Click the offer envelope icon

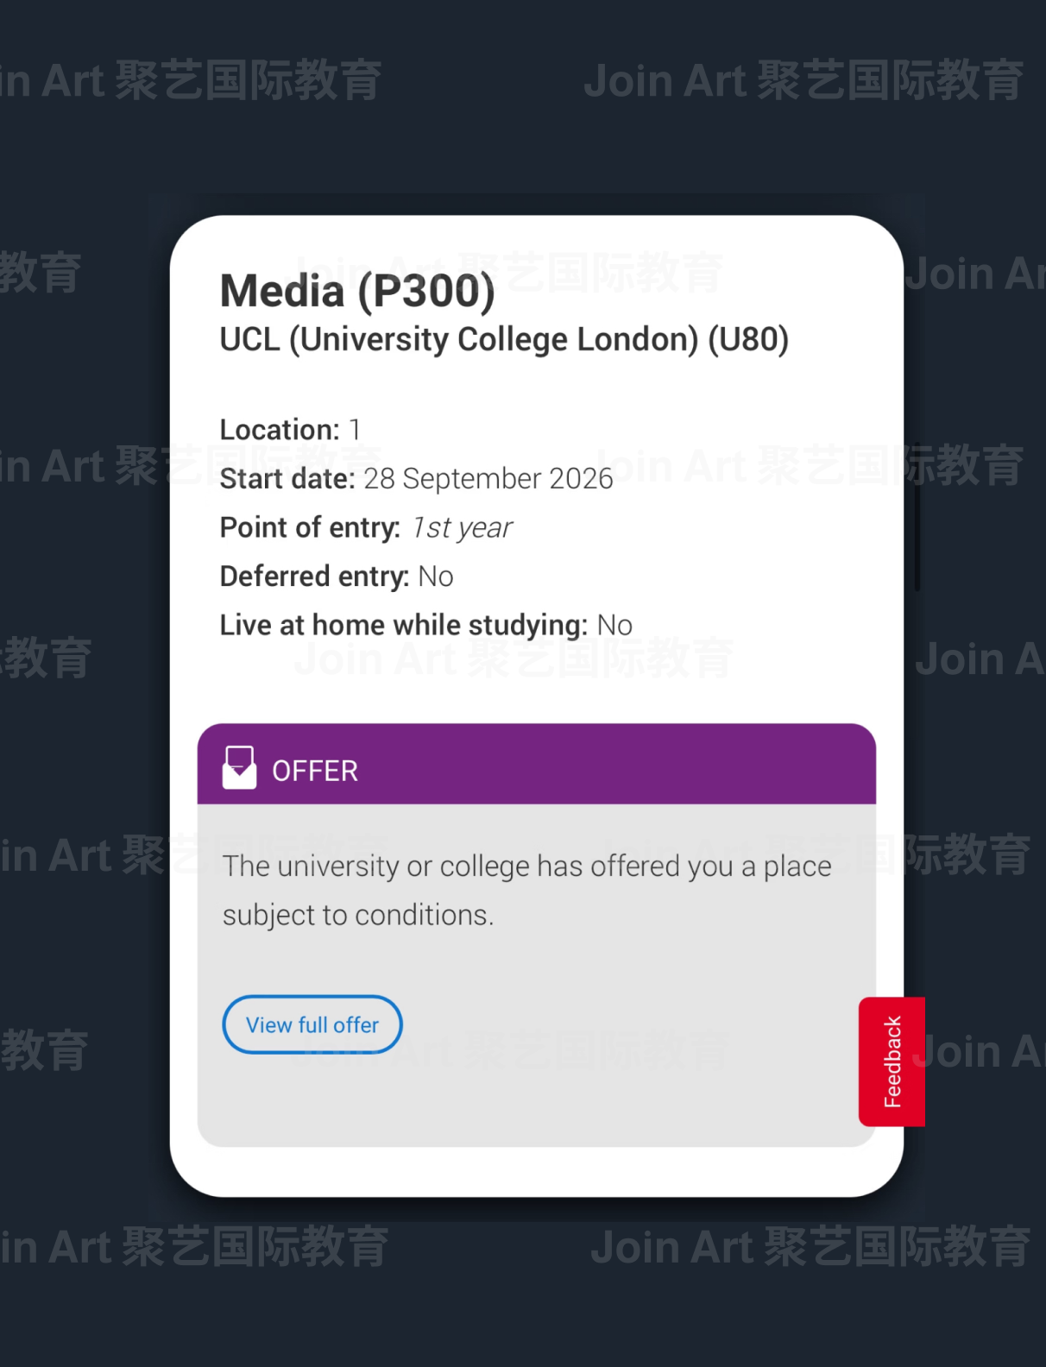(x=239, y=768)
